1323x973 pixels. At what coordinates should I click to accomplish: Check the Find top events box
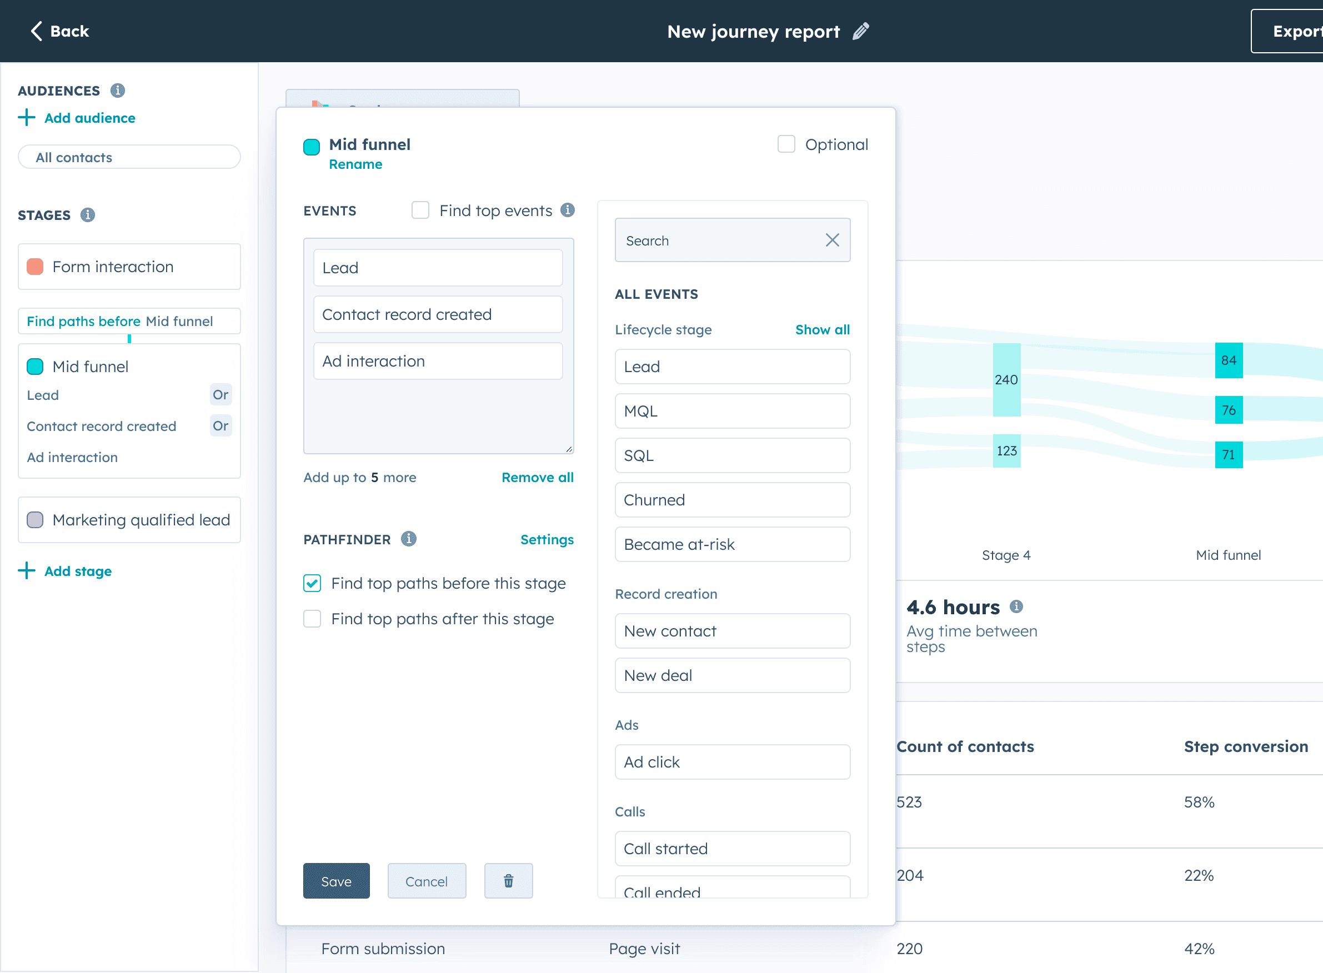tap(420, 210)
